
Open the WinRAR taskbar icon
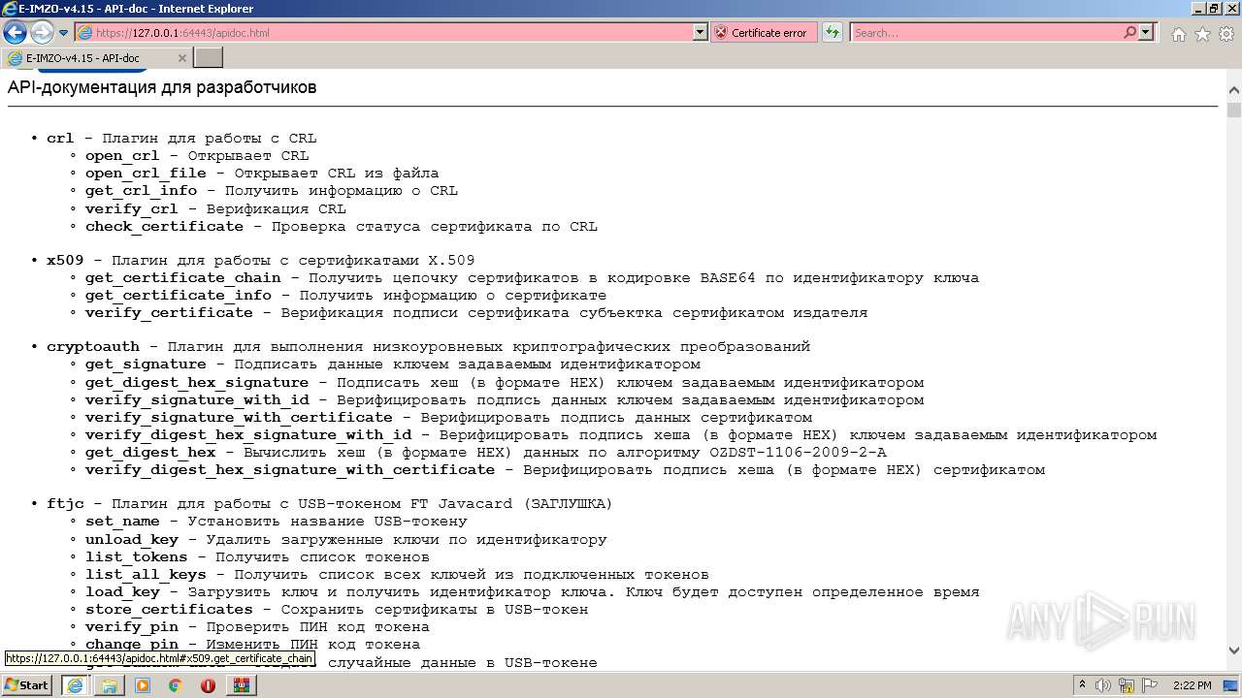pyautogui.click(x=241, y=685)
